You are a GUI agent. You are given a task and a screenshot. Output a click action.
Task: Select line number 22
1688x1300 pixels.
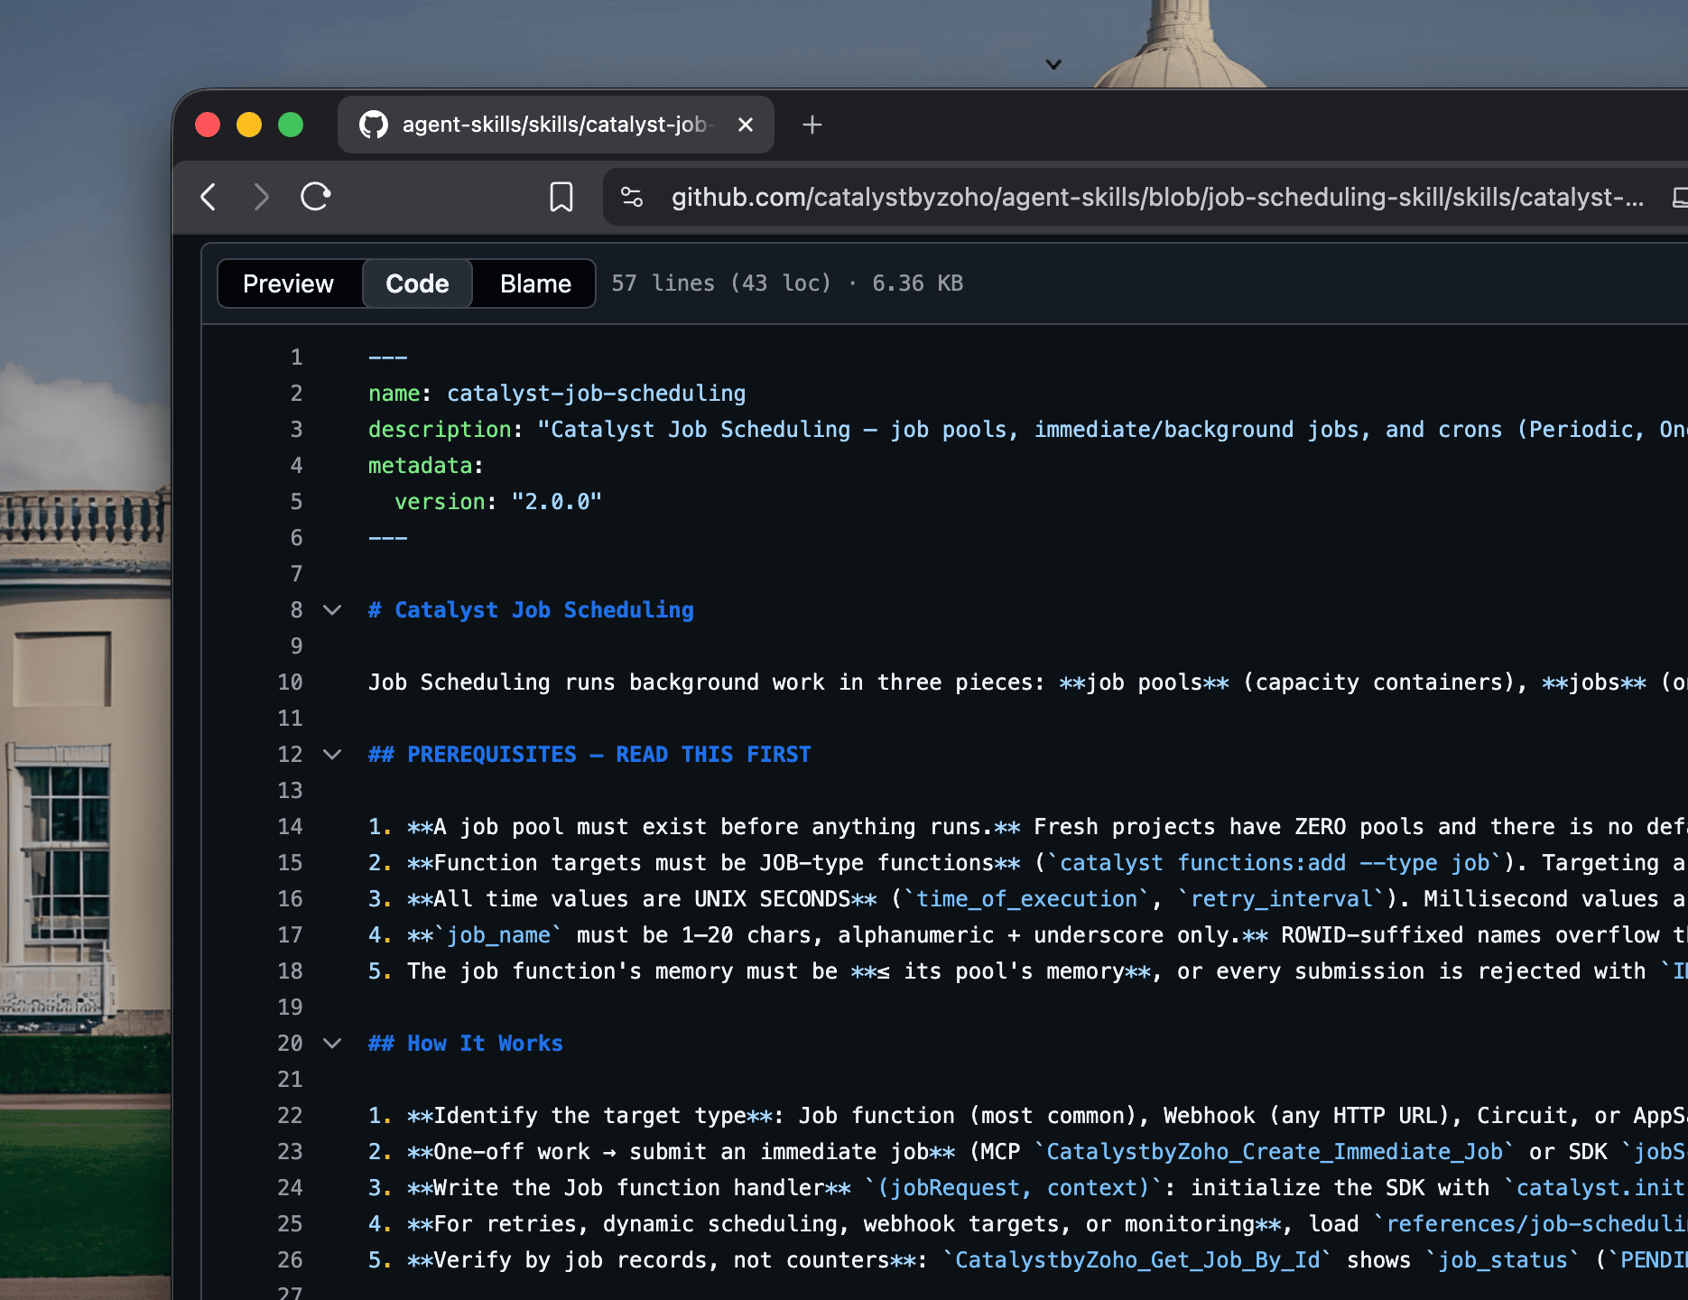(x=290, y=1116)
